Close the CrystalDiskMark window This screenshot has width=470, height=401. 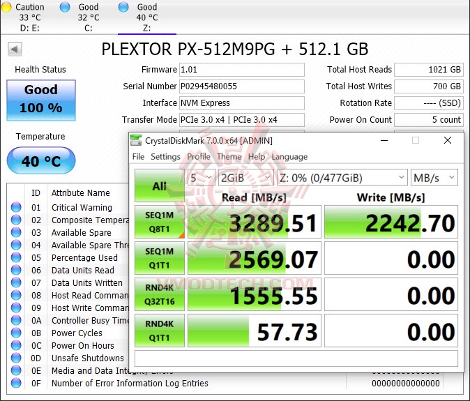448,140
